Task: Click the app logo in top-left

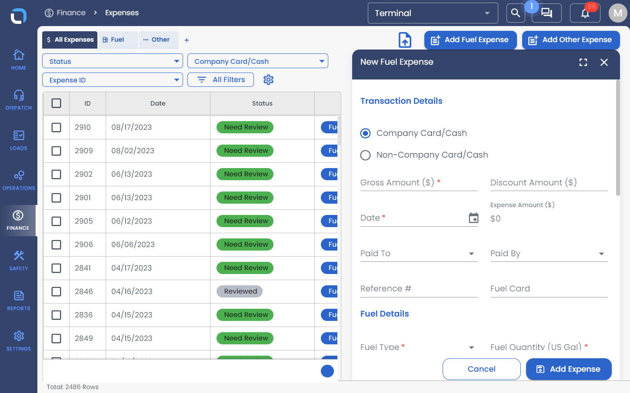Action: coord(19,16)
